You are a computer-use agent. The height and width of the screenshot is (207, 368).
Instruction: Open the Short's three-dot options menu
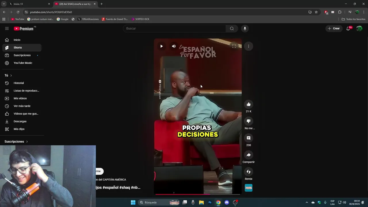tap(248, 46)
